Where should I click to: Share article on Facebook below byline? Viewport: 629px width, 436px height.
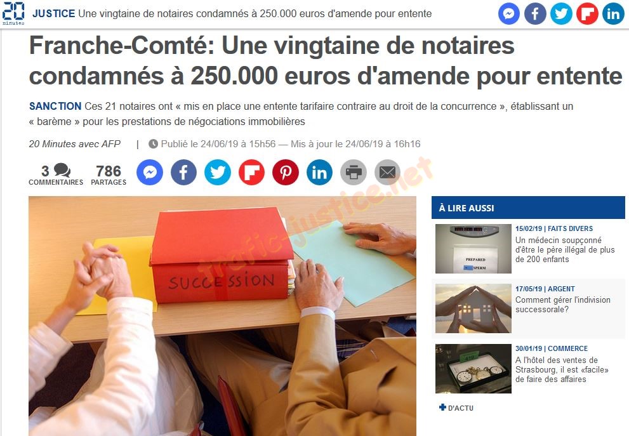(x=183, y=173)
